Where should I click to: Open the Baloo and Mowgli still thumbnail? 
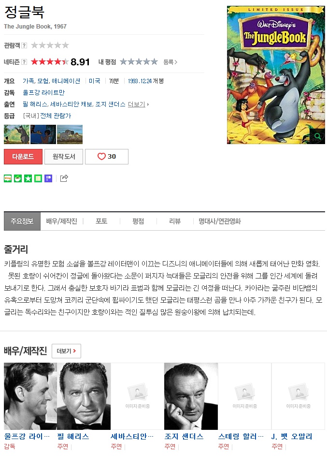pos(16,134)
